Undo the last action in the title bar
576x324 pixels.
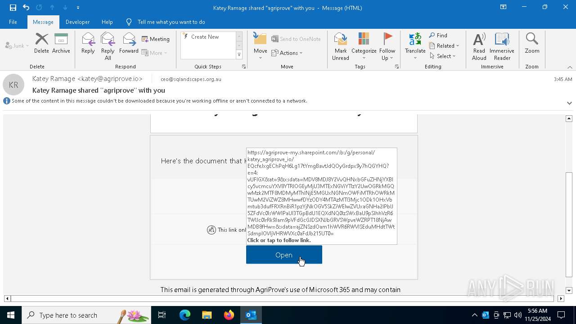[26, 8]
